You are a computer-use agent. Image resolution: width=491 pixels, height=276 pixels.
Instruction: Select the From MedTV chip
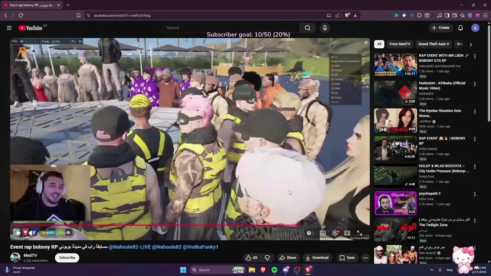tap(400, 44)
